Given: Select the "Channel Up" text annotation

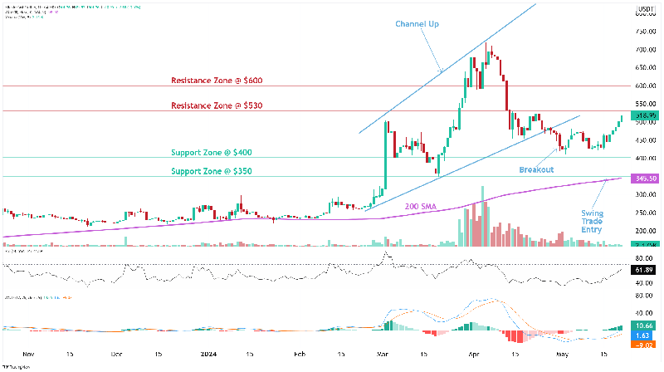Looking at the screenshot, I should click(417, 24).
